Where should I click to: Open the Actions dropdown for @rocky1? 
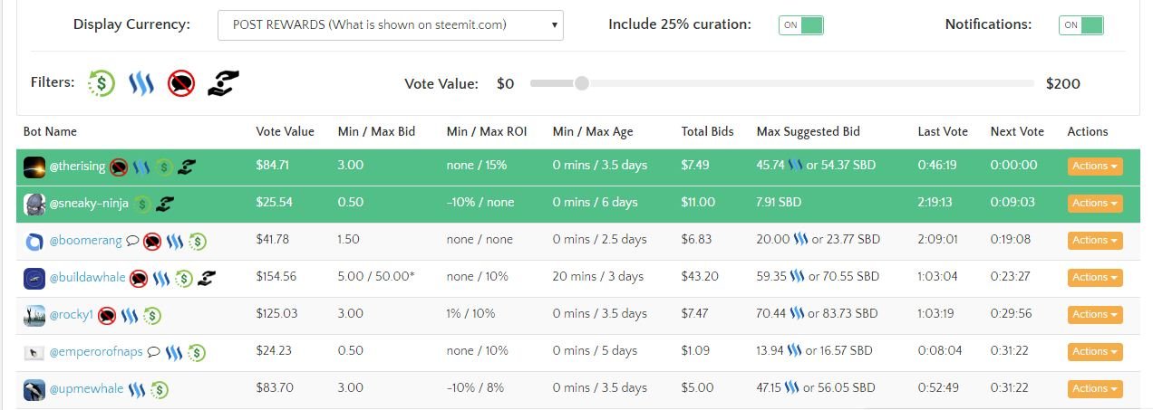coord(1095,315)
